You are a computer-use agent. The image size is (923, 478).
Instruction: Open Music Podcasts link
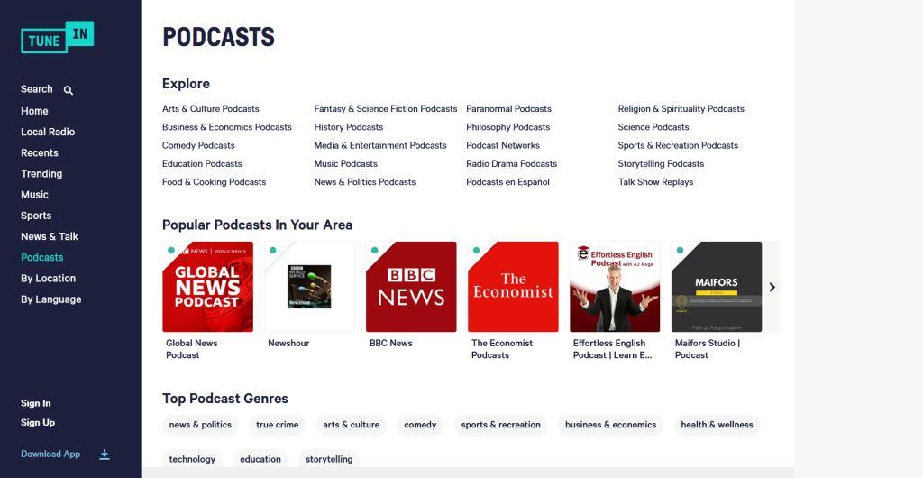(x=345, y=163)
